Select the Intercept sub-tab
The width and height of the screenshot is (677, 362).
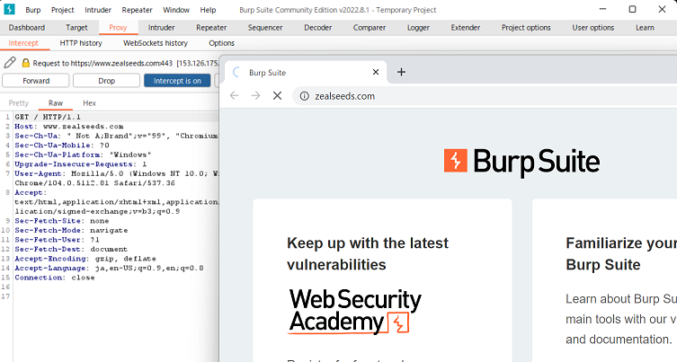[x=23, y=43]
